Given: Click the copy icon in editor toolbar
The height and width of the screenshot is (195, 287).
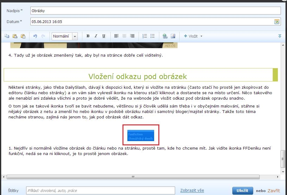Looking at the screenshot, I should 7,36.
